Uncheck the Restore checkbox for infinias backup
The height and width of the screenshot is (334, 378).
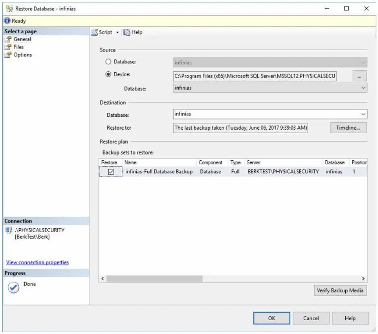tap(111, 172)
